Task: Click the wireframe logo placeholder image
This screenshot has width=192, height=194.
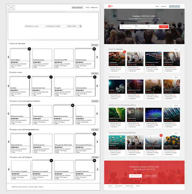Action: pos(12,8)
